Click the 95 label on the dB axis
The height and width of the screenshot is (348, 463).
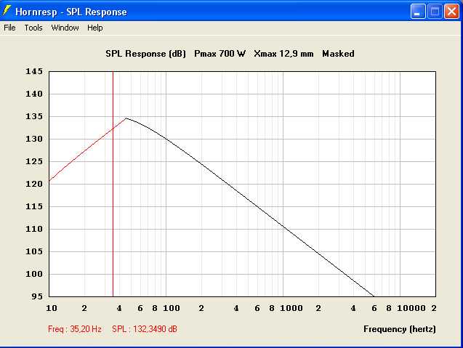(37, 296)
